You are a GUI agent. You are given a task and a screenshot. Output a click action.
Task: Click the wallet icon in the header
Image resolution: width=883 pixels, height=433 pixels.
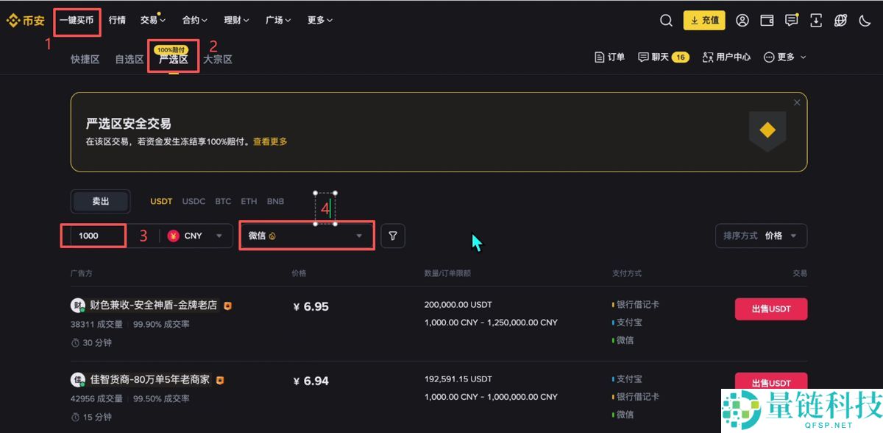click(767, 21)
